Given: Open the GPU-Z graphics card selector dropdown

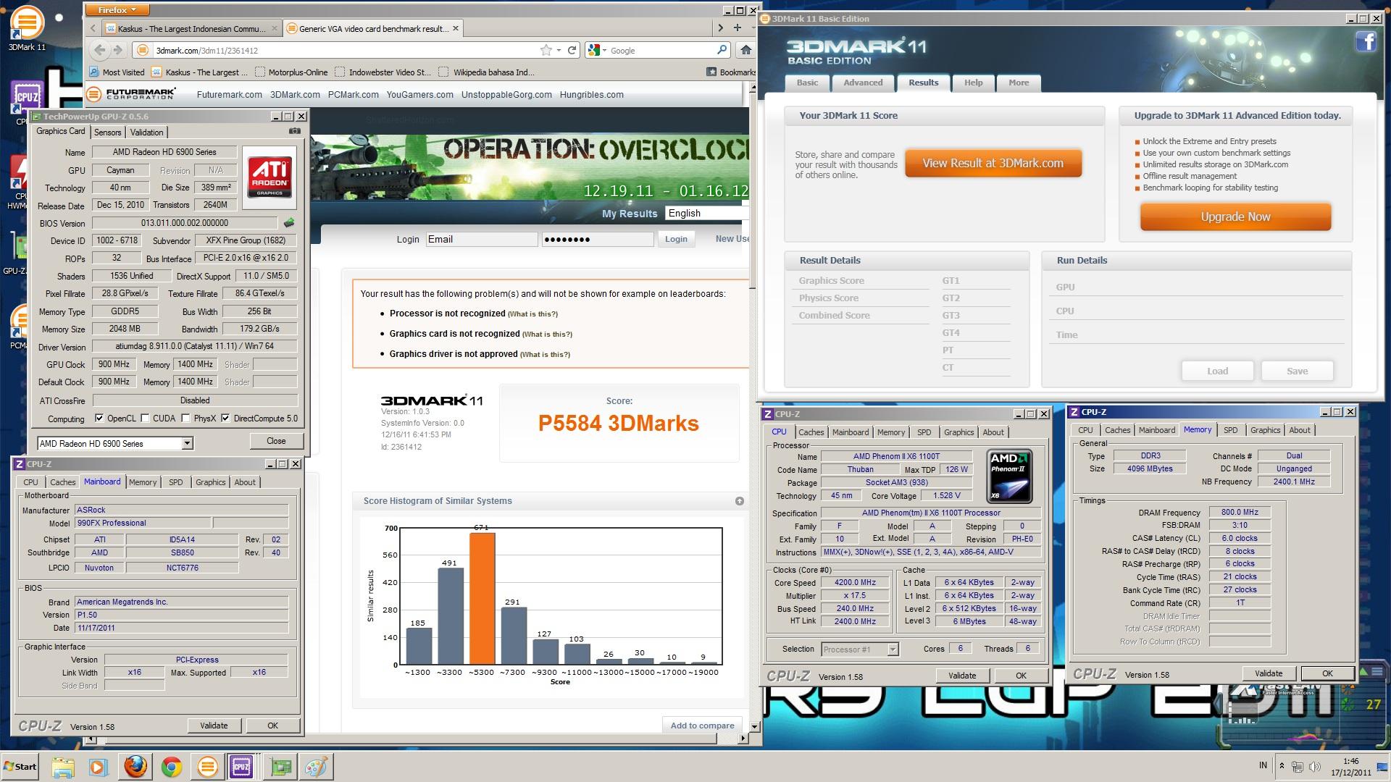Looking at the screenshot, I should 187,443.
